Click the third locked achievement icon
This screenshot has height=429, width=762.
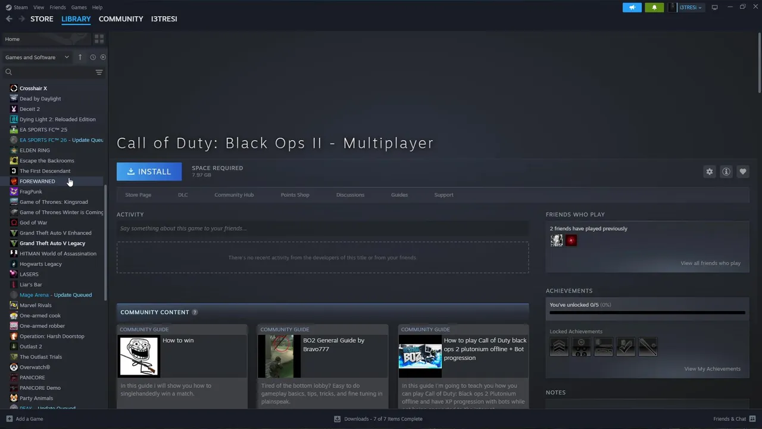604,347
